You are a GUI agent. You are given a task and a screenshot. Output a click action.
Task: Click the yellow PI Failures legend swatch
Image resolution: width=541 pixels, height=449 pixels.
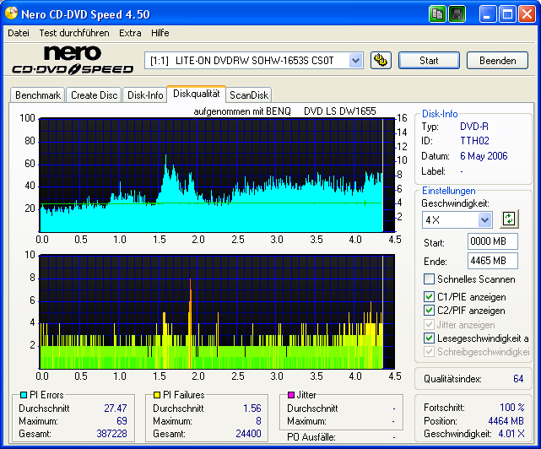coord(157,395)
